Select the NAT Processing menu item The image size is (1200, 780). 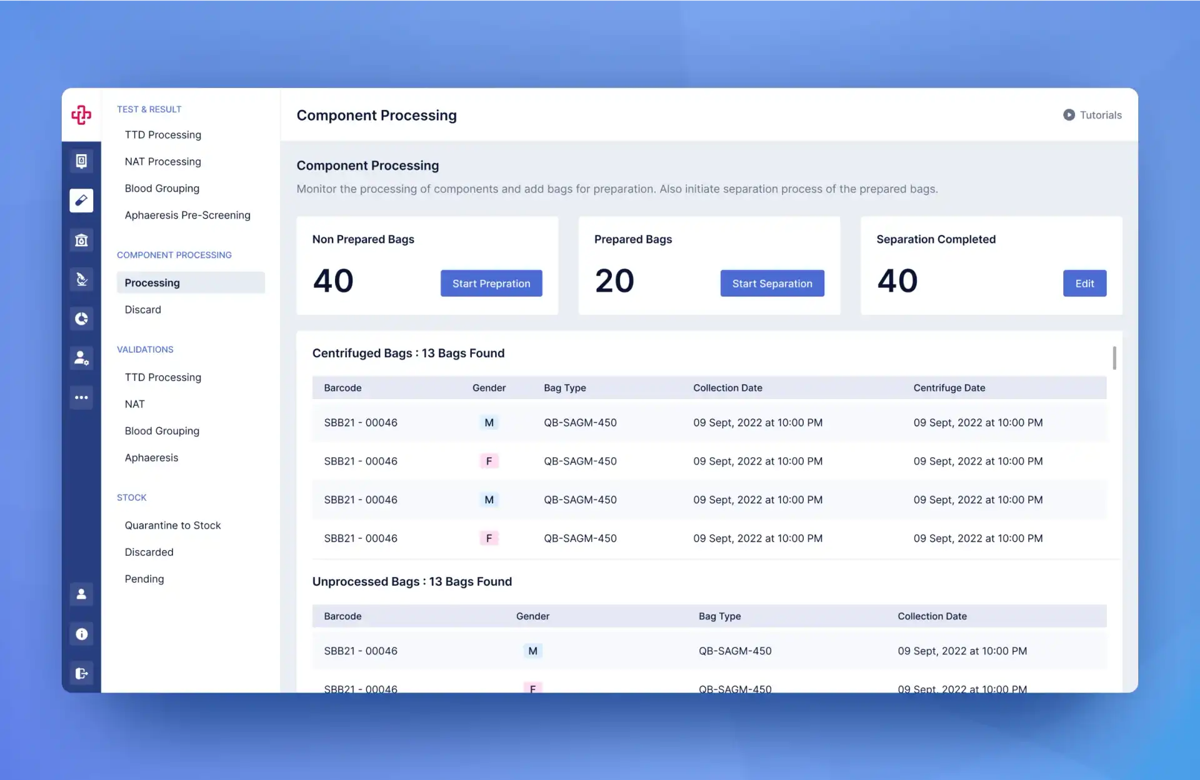[x=162, y=160]
